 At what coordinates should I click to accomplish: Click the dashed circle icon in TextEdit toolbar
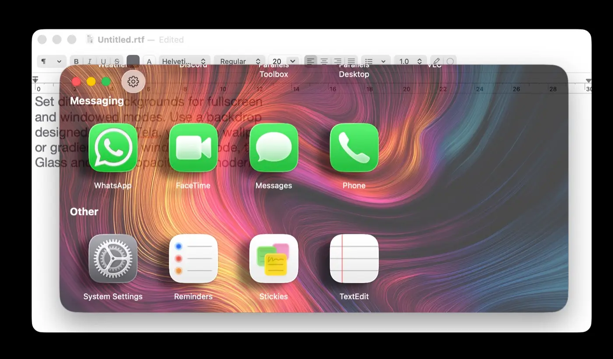coord(450,61)
